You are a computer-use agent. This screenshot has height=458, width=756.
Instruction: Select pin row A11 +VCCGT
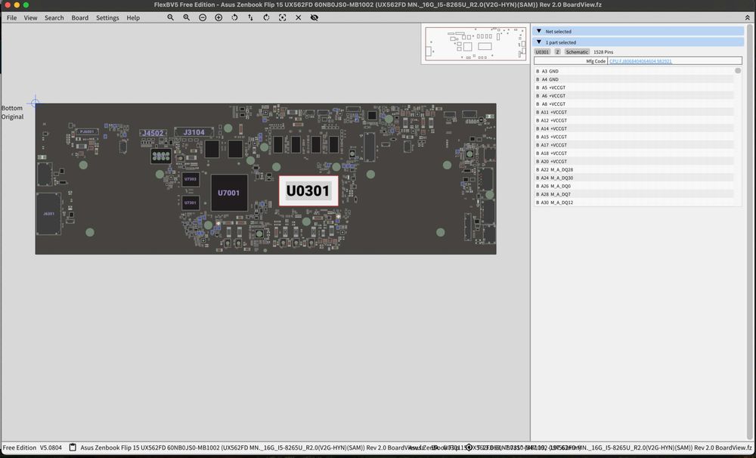[x=634, y=112]
